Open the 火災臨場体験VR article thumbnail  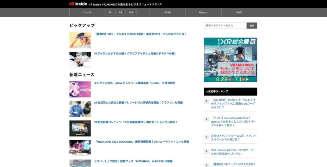point(80,128)
